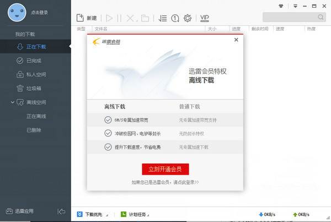Click the red 立刻开通会员 button
This screenshot has width=331, height=222.
(x=165, y=169)
